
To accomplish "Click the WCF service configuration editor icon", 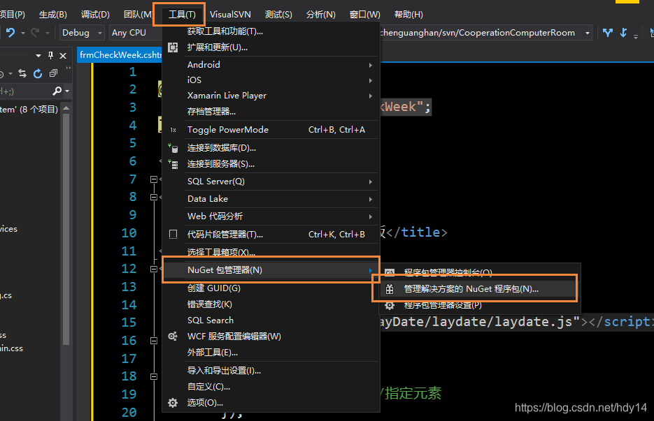I will 173,337.
